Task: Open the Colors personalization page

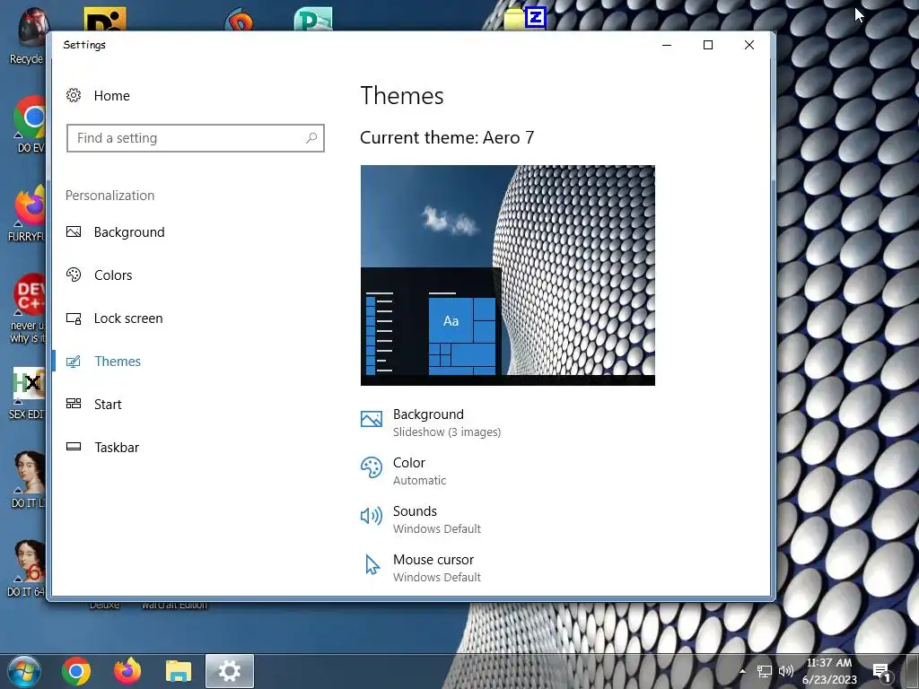Action: (113, 275)
